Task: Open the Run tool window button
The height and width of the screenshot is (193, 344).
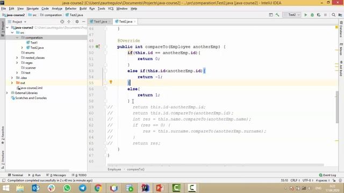Action: pyautogui.click(x=34, y=175)
